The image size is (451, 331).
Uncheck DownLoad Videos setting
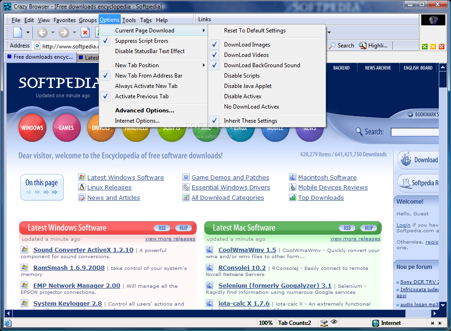click(267, 55)
